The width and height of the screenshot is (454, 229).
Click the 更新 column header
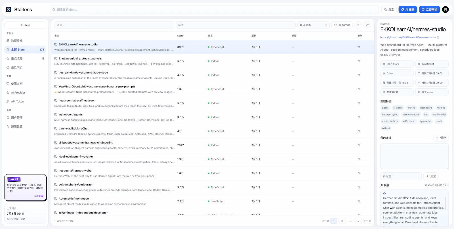pos(254,36)
